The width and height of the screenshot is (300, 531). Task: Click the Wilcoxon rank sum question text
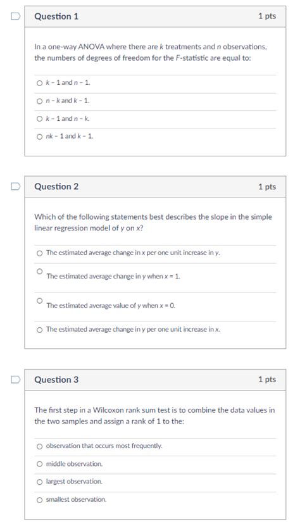(x=154, y=416)
